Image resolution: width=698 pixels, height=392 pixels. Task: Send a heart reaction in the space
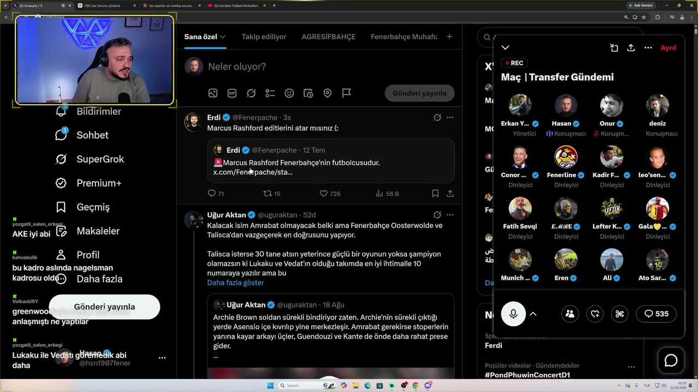pyautogui.click(x=595, y=314)
